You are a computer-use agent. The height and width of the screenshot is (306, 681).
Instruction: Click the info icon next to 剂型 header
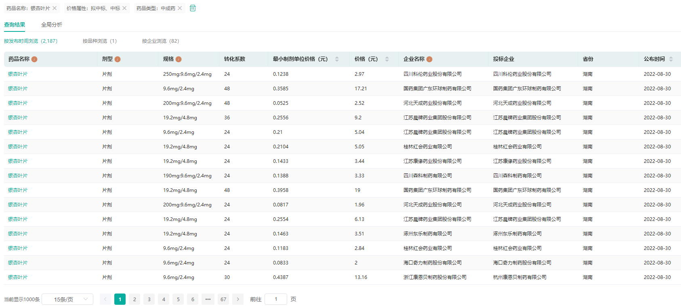pyautogui.click(x=118, y=59)
